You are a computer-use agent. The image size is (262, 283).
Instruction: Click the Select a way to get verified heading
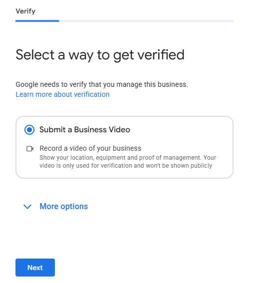[100, 55]
